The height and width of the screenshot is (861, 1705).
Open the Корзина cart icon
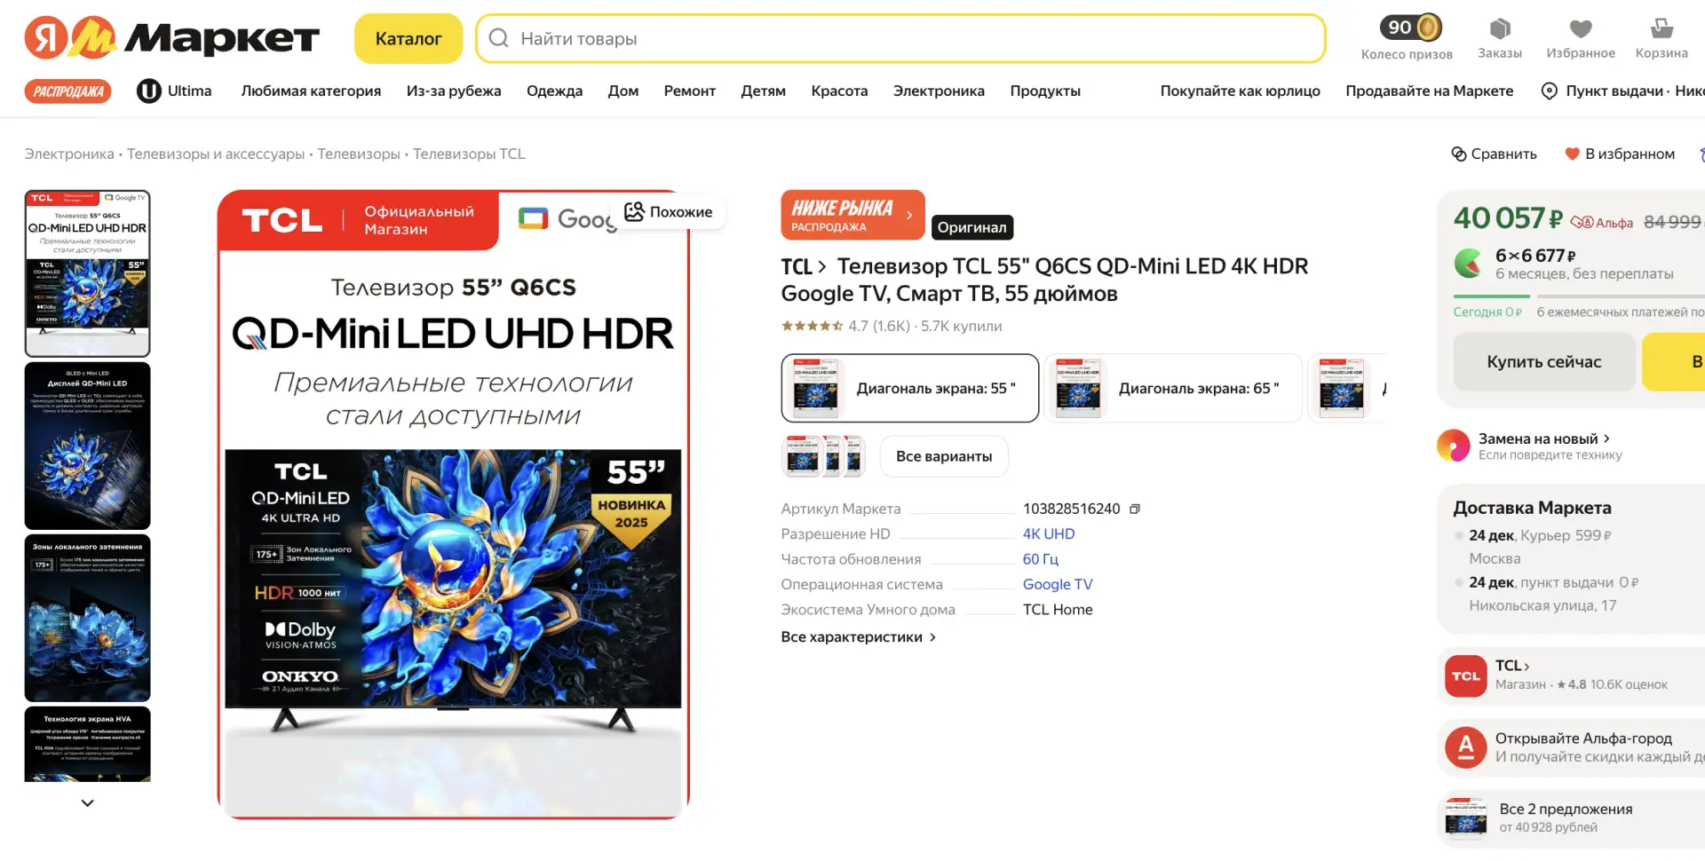(x=1661, y=29)
